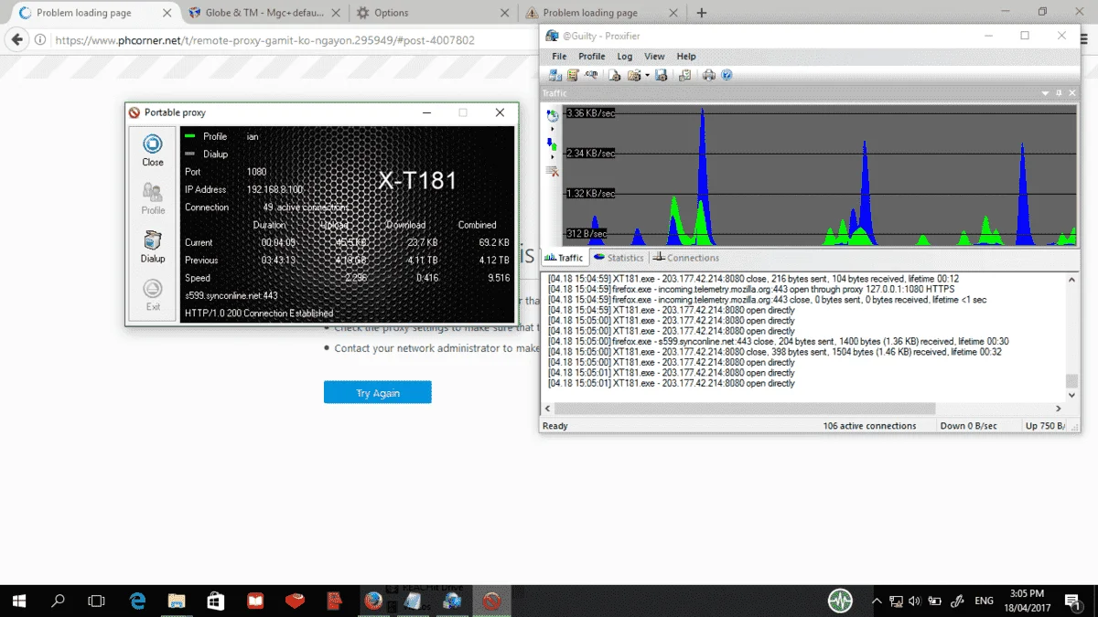Show hidden system tray icons chevron
The image size is (1098, 617).
[x=877, y=601]
